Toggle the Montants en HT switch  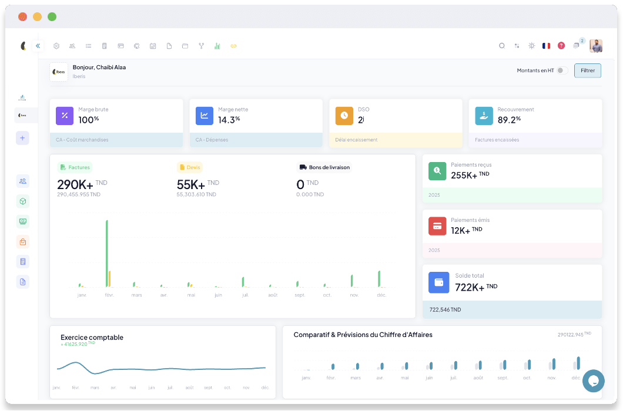pyautogui.click(x=562, y=70)
